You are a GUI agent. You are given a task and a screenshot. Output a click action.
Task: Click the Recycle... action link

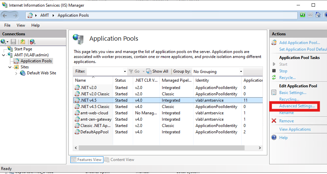[x=287, y=78]
